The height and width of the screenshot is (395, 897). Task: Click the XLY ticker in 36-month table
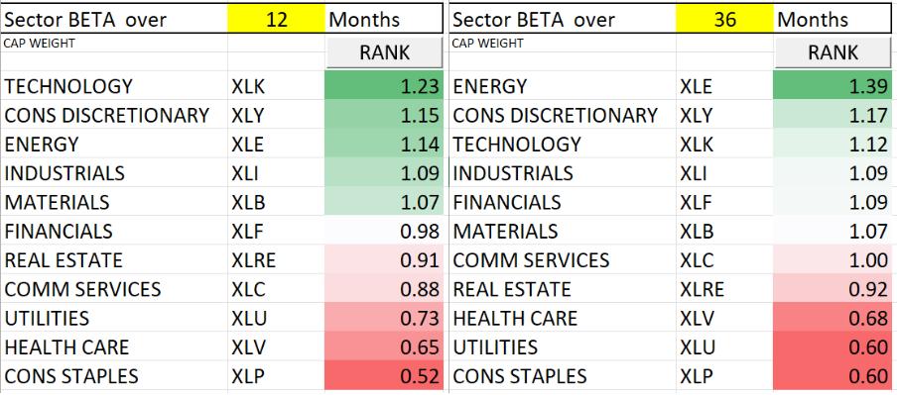(x=696, y=115)
